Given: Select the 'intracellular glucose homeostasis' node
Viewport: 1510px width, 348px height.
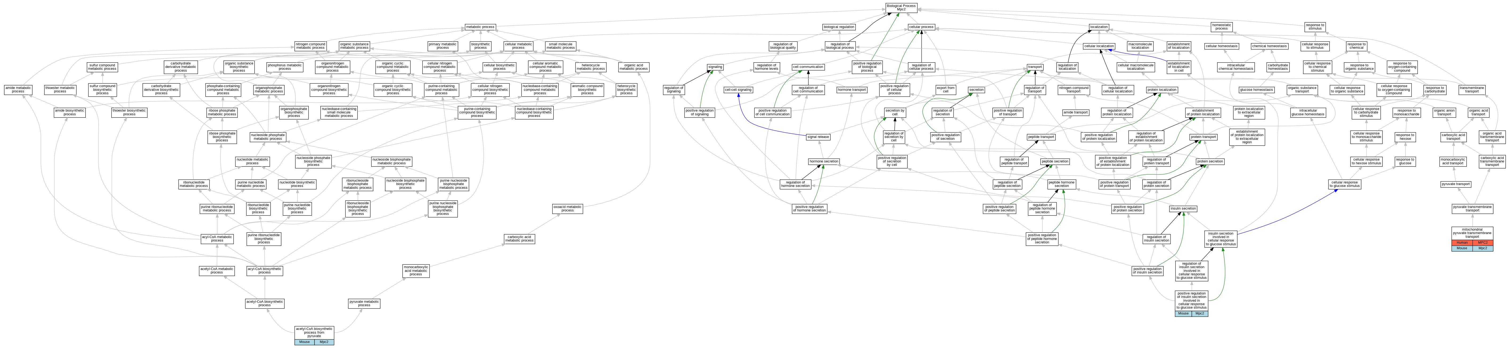Looking at the screenshot, I should coord(1308,112).
